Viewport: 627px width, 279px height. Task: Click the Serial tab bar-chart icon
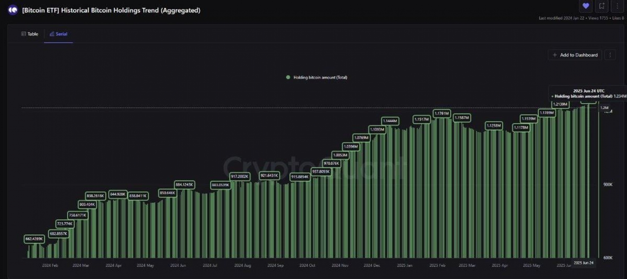[x=52, y=34]
